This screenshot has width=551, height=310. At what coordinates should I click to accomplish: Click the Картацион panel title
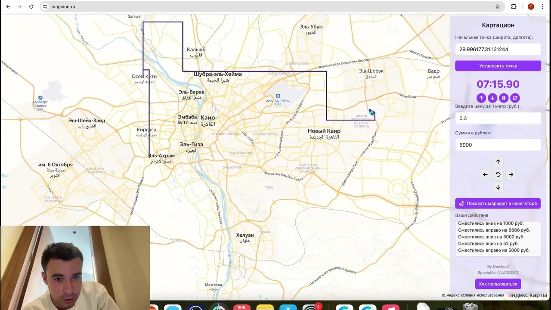pos(498,25)
